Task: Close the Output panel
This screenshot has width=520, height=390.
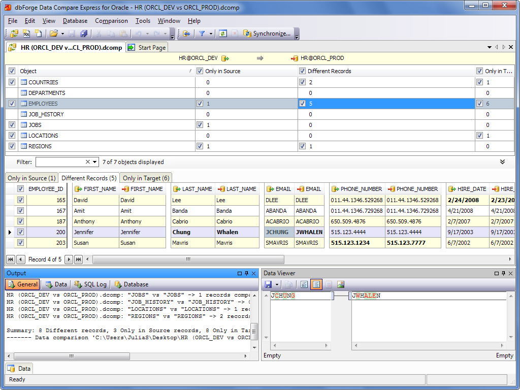Action: click(x=254, y=273)
